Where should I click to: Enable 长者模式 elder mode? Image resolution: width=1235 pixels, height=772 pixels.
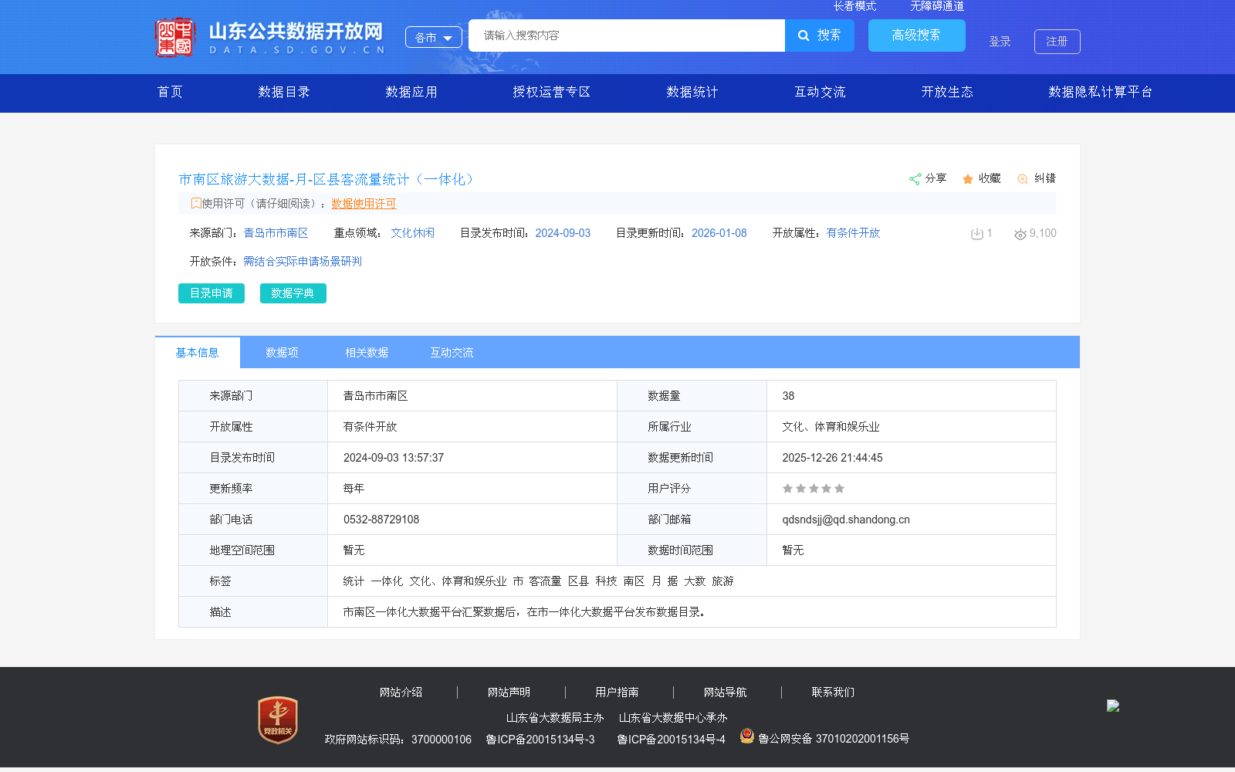[x=854, y=6]
